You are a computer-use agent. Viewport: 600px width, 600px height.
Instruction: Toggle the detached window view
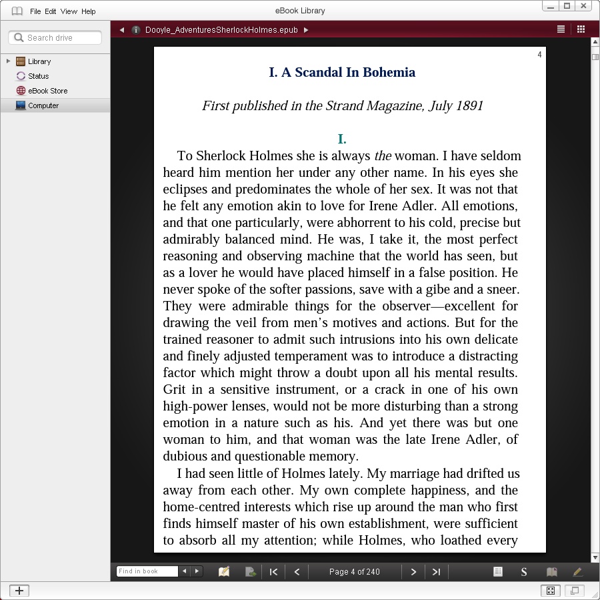click(x=575, y=591)
